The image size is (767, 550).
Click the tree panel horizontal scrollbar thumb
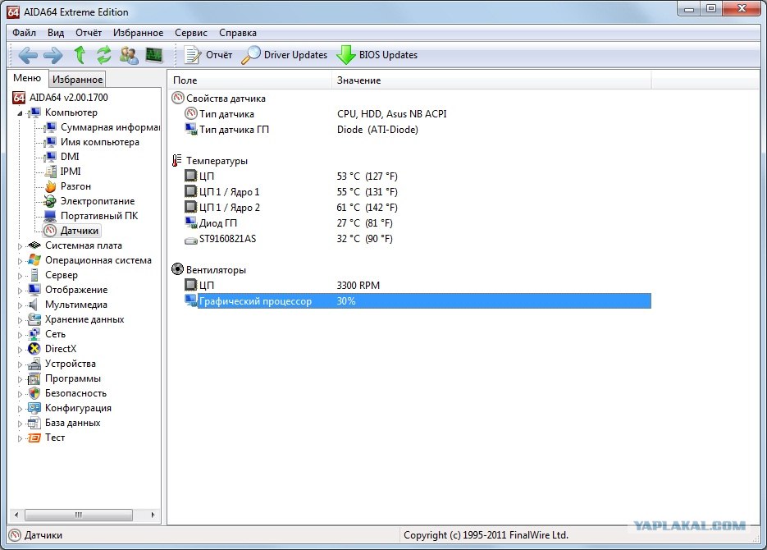point(78,515)
